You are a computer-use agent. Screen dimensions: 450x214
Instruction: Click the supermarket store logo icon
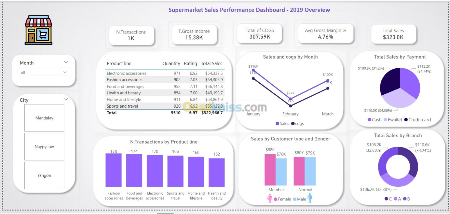pos(39,30)
